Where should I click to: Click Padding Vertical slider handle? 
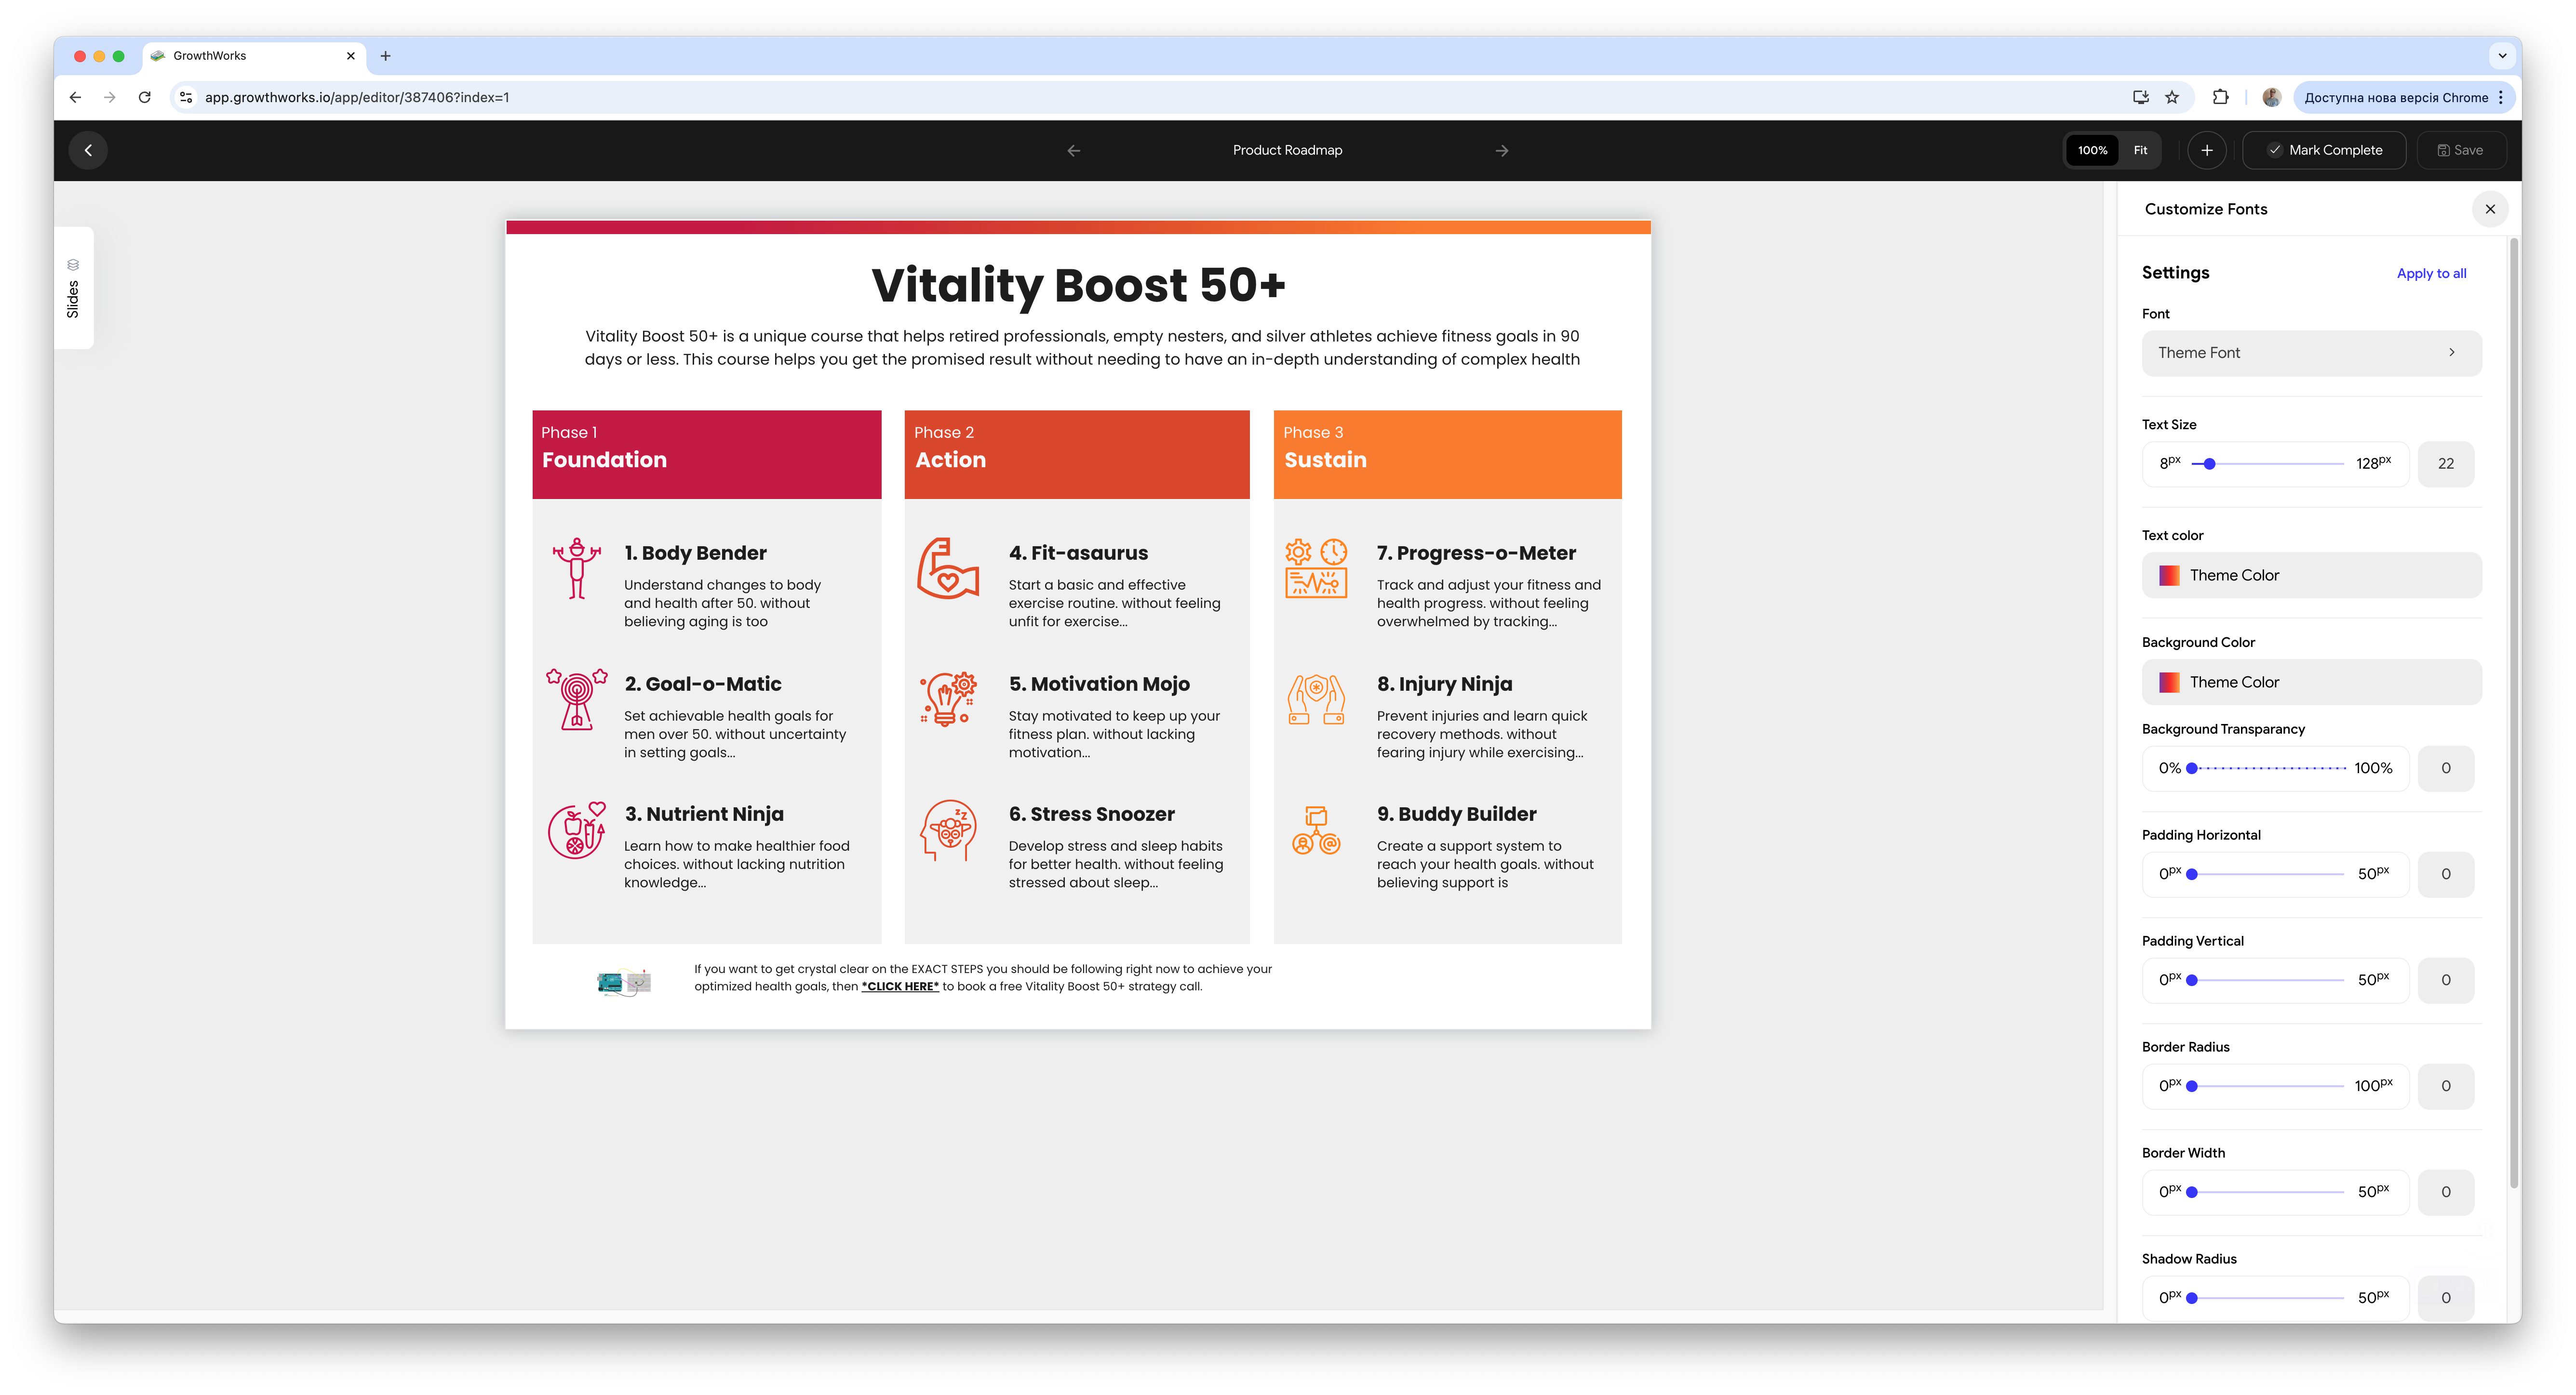2192,980
